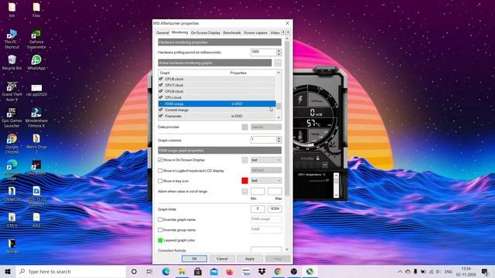
Task: Click Windows Start button
Action: [8, 271]
